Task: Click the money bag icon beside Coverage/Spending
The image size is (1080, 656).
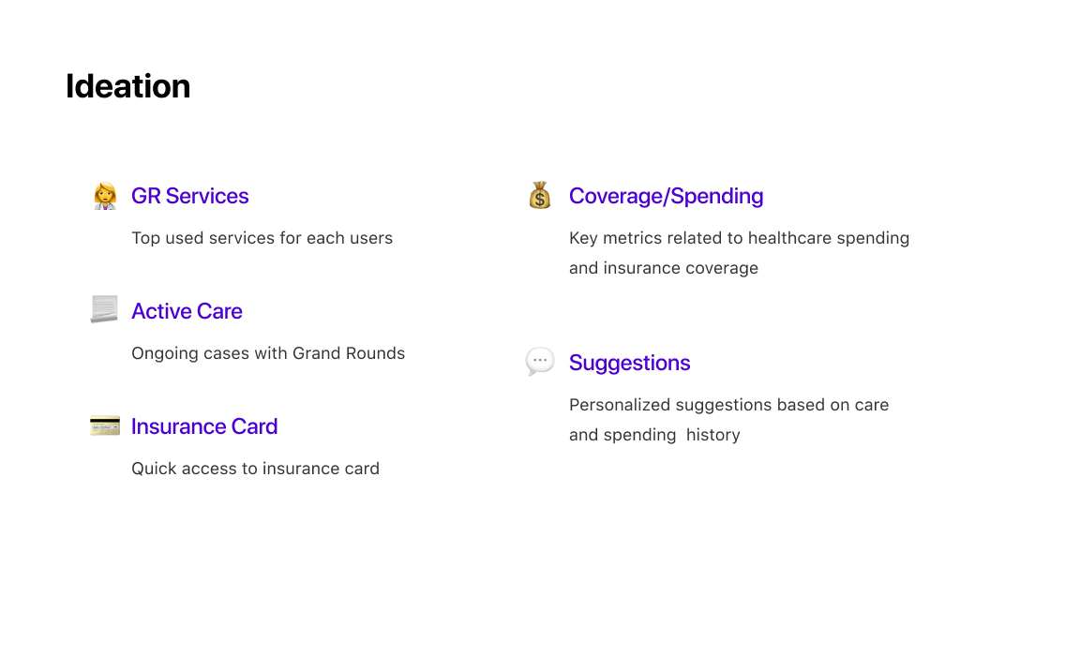Action: point(540,196)
